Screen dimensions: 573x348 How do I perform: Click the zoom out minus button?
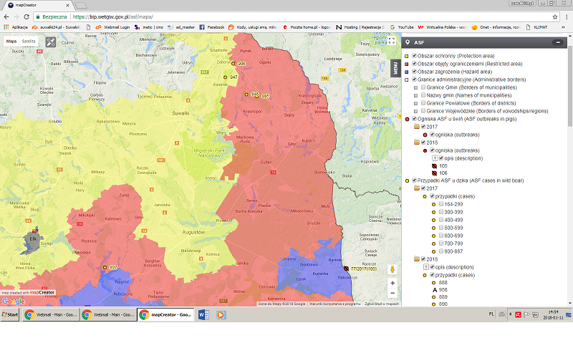392,294
